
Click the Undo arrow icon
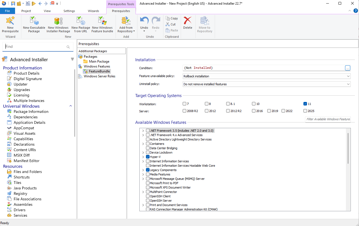[144, 21]
